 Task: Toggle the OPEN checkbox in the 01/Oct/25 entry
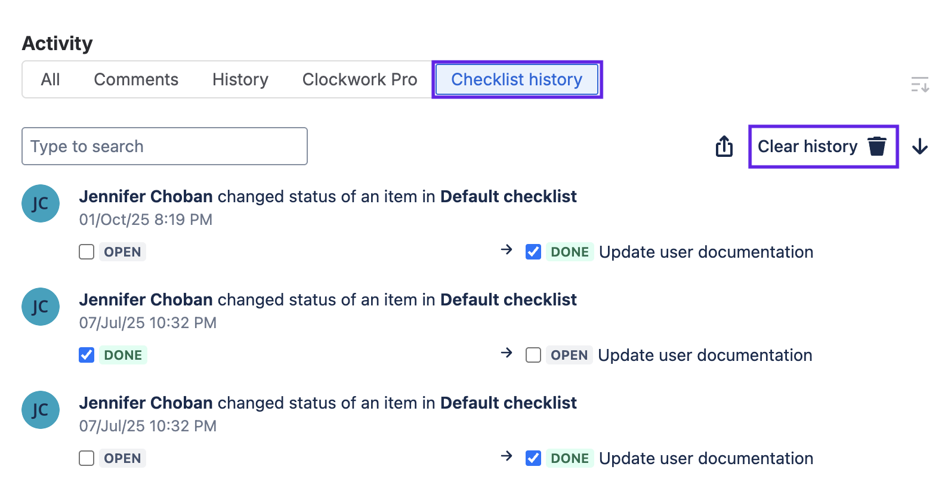point(87,252)
